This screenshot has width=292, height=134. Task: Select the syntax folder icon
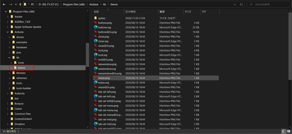pos(96,18)
